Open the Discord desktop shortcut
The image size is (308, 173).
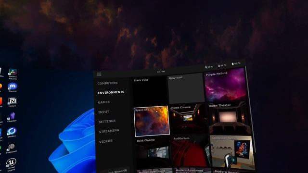(13, 87)
